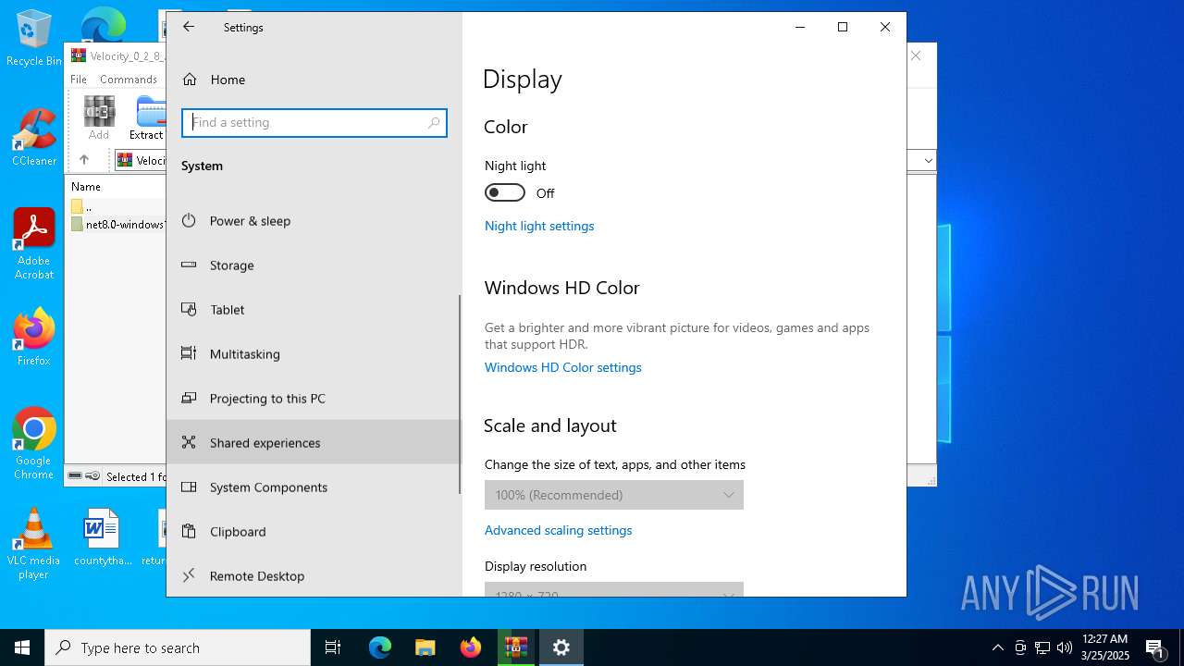Click the Settings sidebar scrollbar
1184x666 pixels.
pyautogui.click(x=459, y=394)
